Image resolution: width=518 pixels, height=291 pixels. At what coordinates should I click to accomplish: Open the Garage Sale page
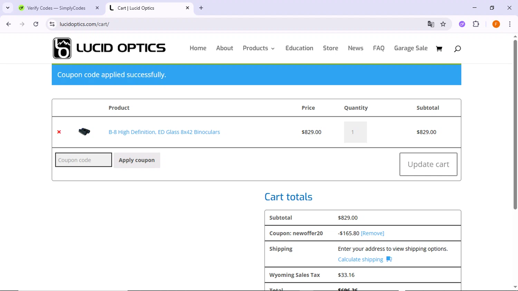click(x=411, y=48)
